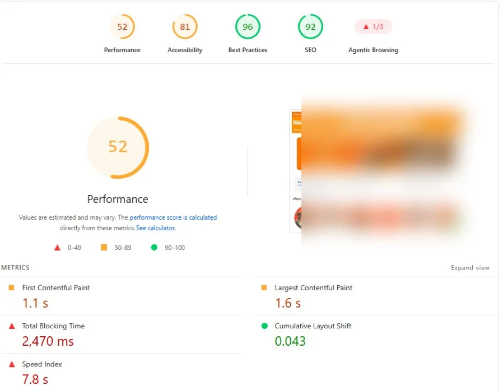This screenshot has height=390, width=503.
Task: Select the 0.043 layout shift value
Action: (x=290, y=341)
